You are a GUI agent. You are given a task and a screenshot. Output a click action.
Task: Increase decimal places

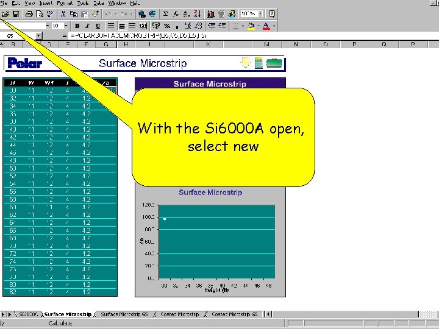click(x=188, y=26)
